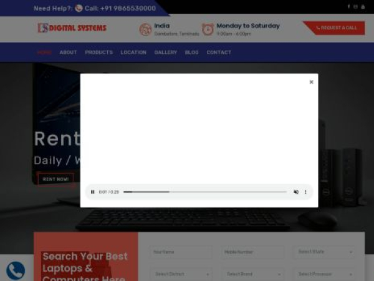374x281 pixels.
Task: Pause the video playback
Action: pos(92,192)
